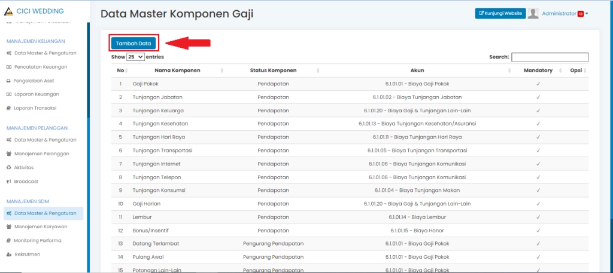The width and height of the screenshot is (613, 273).
Task: Click the Administrator avatar picture
Action: 533,13
